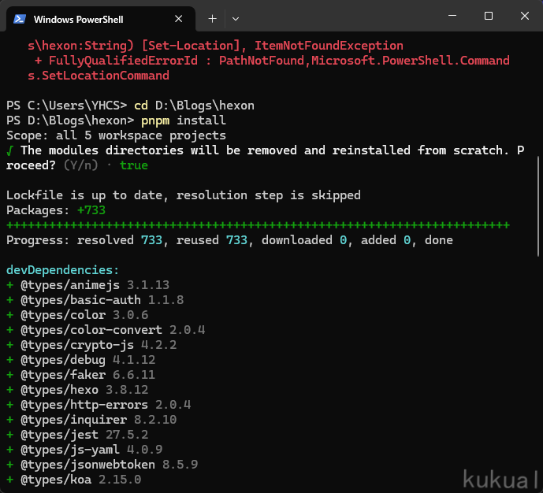Click the 'Packages: +733' line
The width and height of the screenshot is (543, 493).
pos(56,210)
